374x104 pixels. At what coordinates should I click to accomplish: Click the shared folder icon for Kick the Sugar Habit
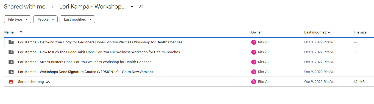click(11, 52)
